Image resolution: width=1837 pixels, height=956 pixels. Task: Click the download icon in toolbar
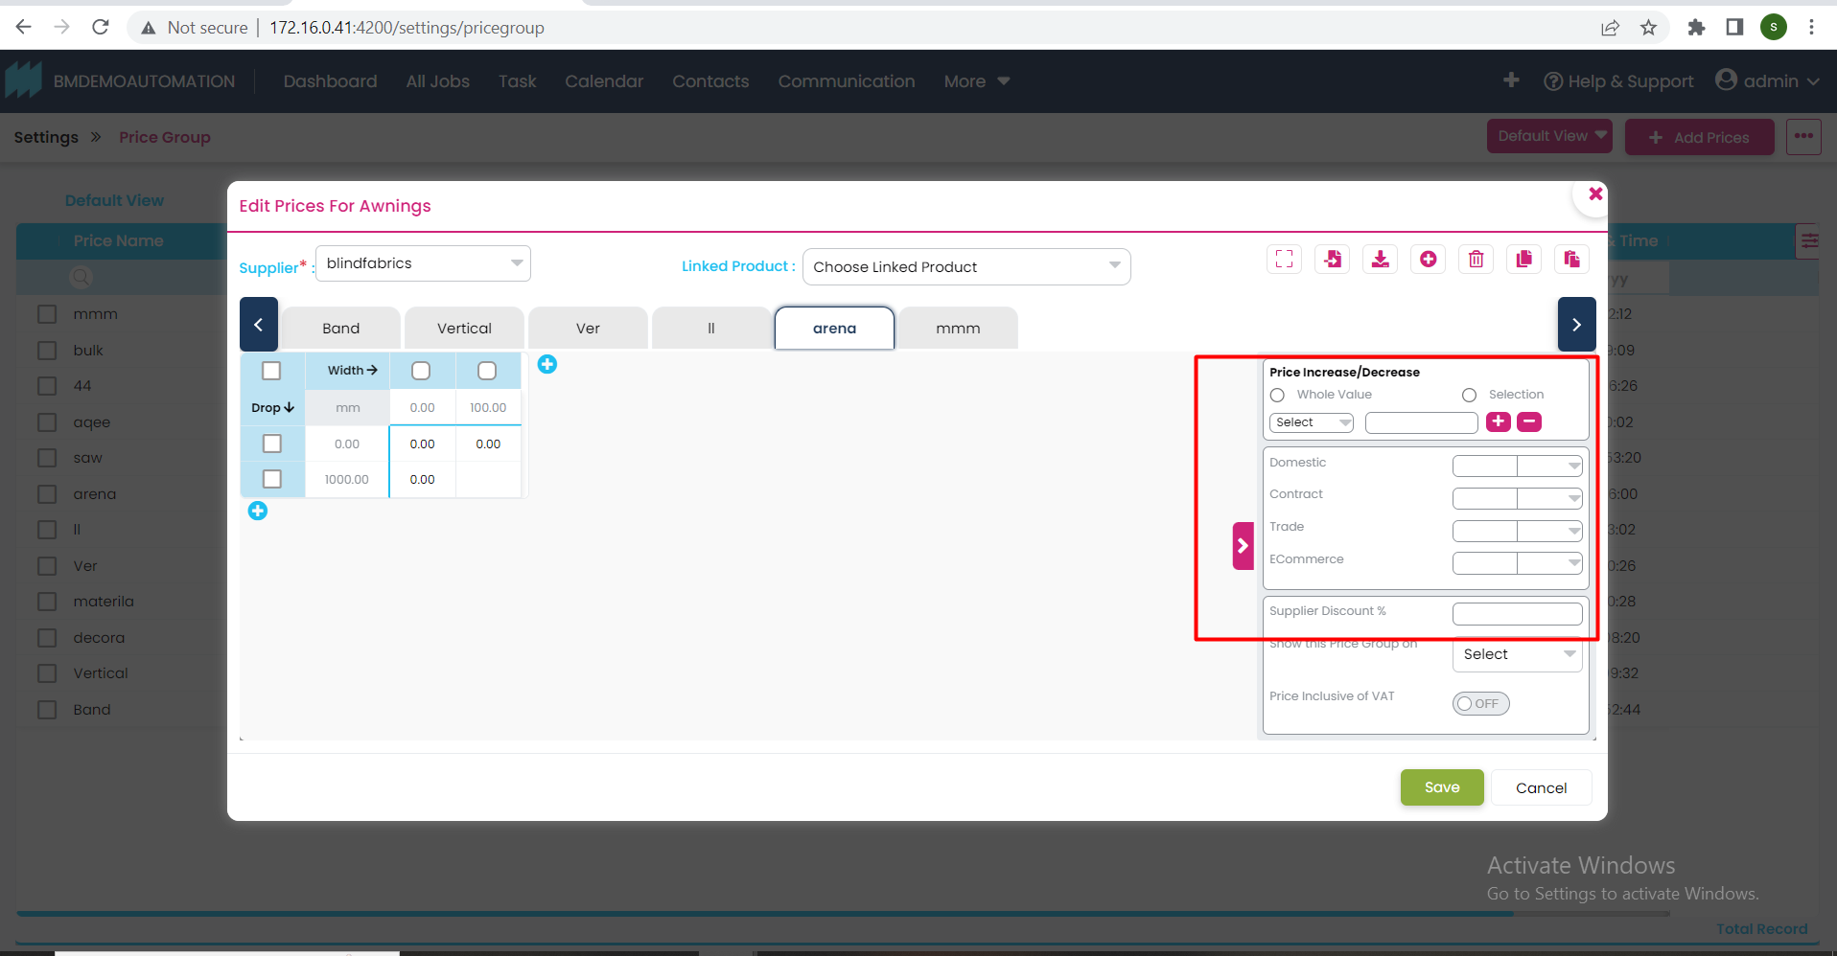[x=1381, y=259]
